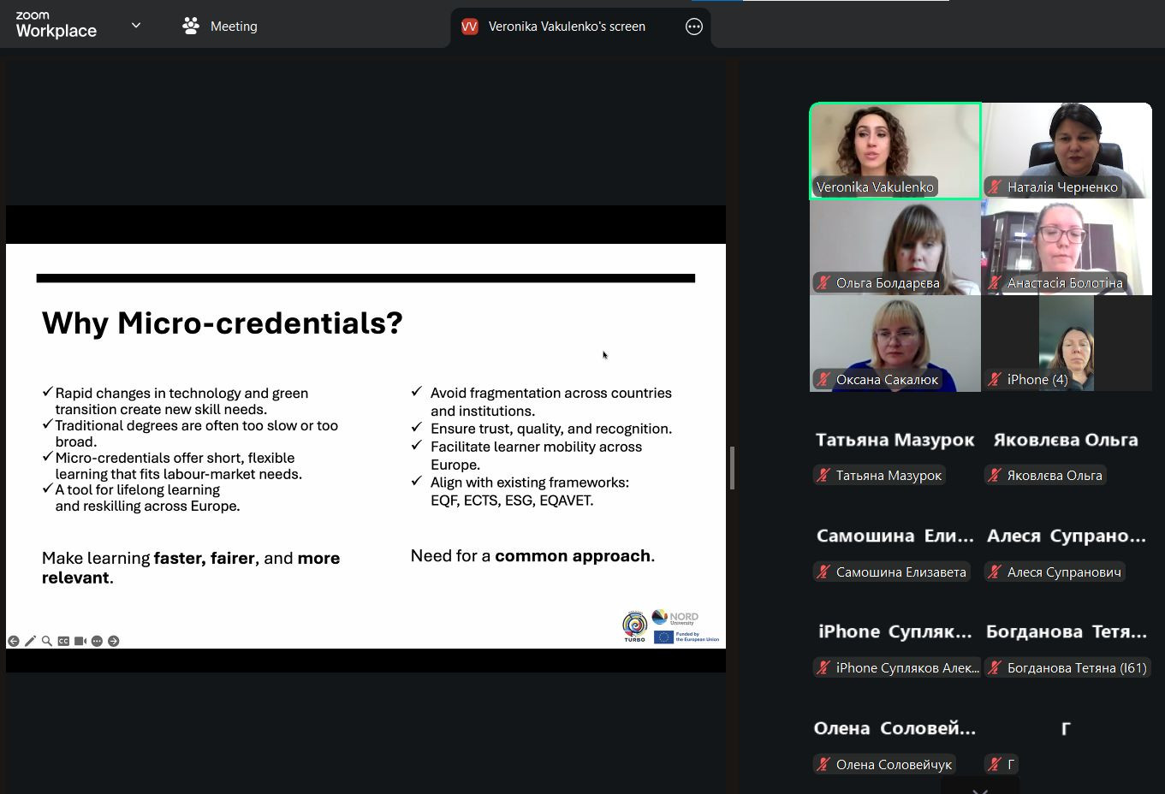Click the Meeting participants icon in the top bar
The width and height of the screenshot is (1165, 794).
[190, 27]
